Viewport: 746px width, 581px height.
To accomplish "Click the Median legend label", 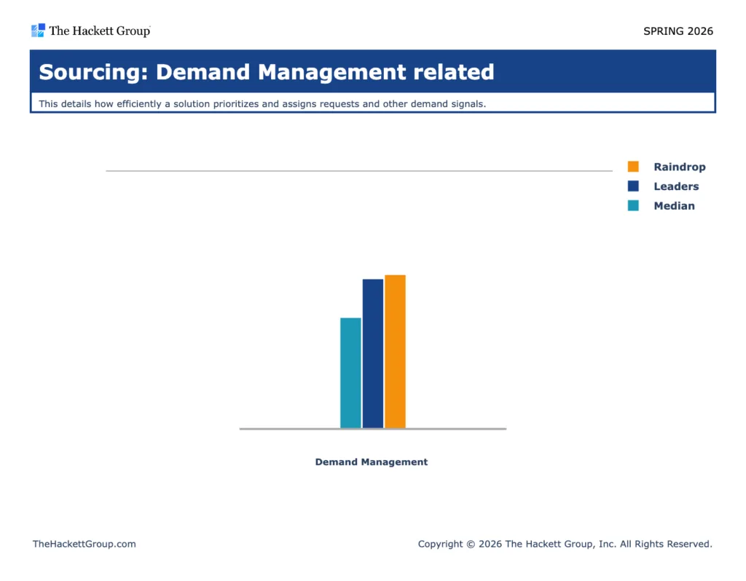I will pos(674,206).
